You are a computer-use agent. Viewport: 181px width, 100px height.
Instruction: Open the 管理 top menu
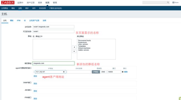(x=55, y=3)
